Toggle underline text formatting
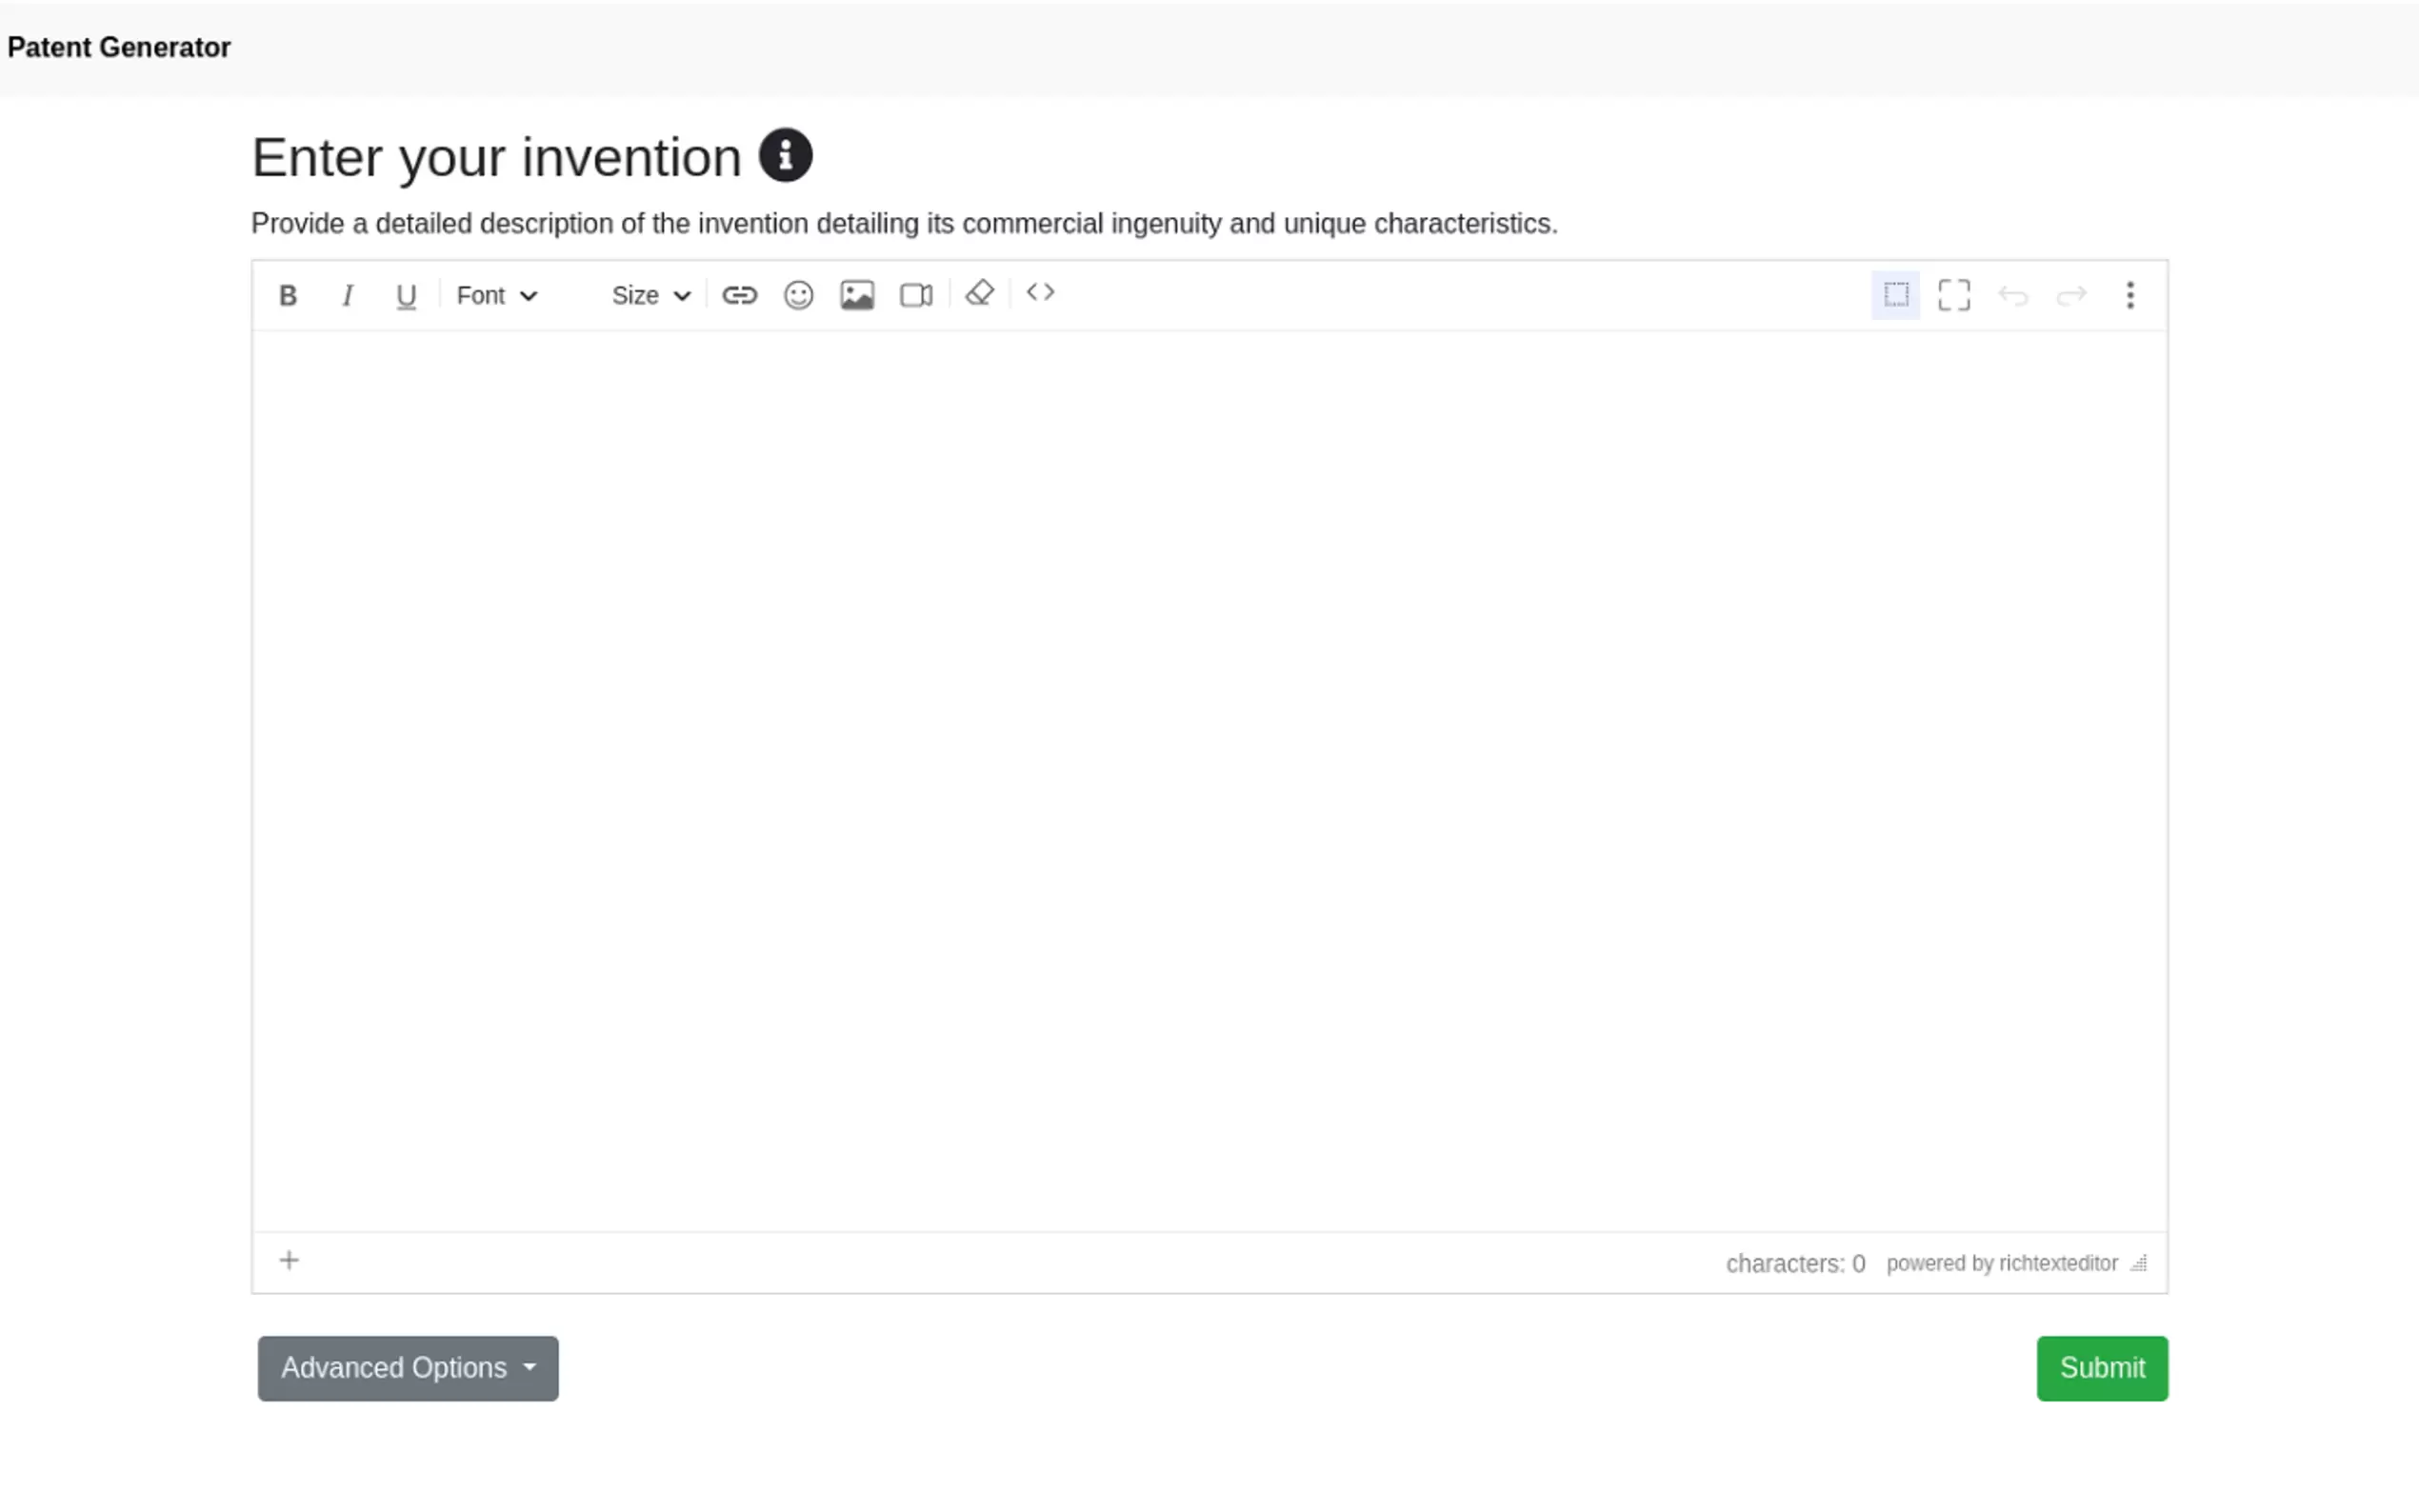The height and width of the screenshot is (1512, 2419). point(406,296)
